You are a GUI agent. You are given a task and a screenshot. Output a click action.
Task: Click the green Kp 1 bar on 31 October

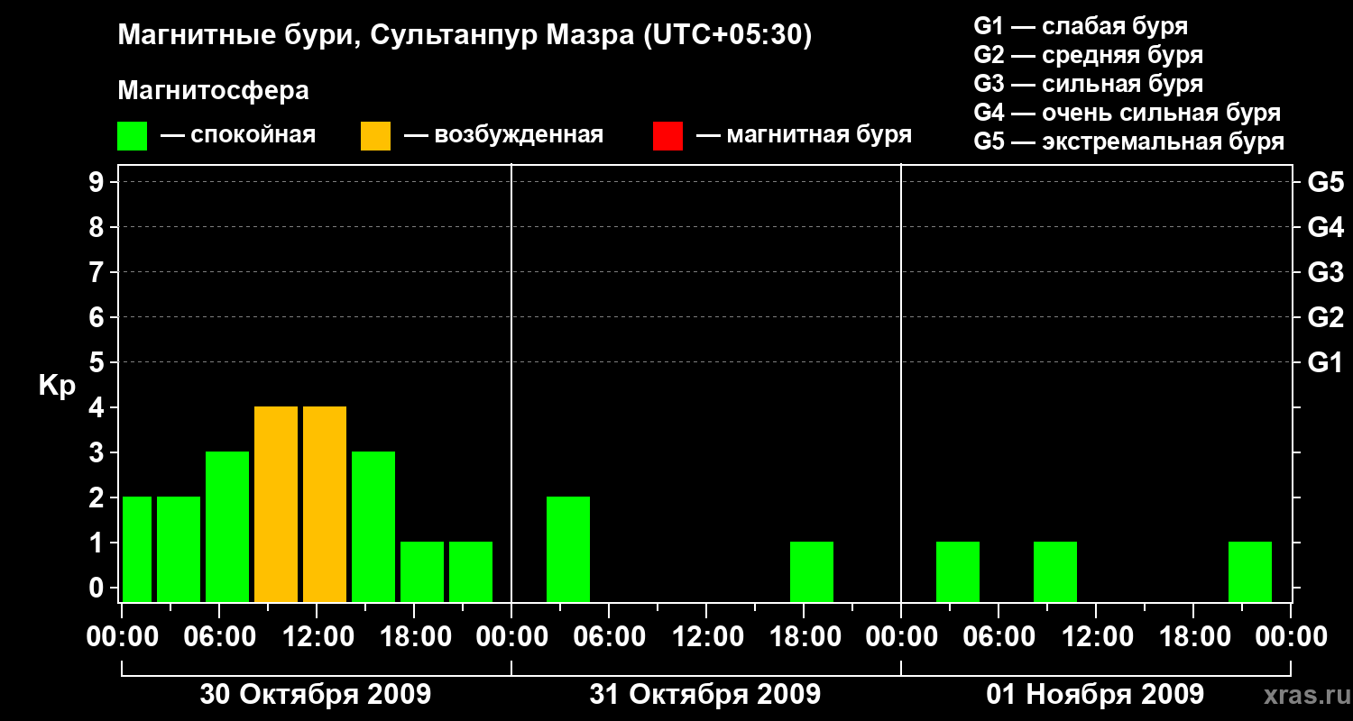click(x=812, y=571)
